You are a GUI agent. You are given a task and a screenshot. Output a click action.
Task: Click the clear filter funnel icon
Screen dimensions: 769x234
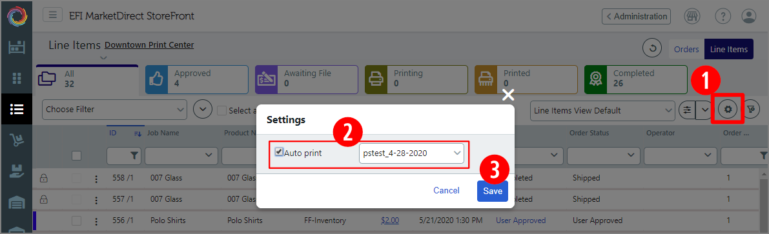tap(752, 110)
